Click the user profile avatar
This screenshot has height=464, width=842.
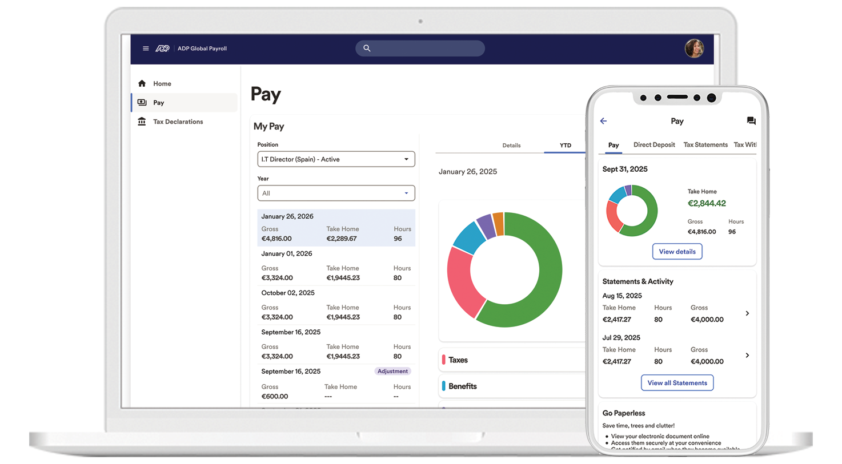(x=694, y=49)
